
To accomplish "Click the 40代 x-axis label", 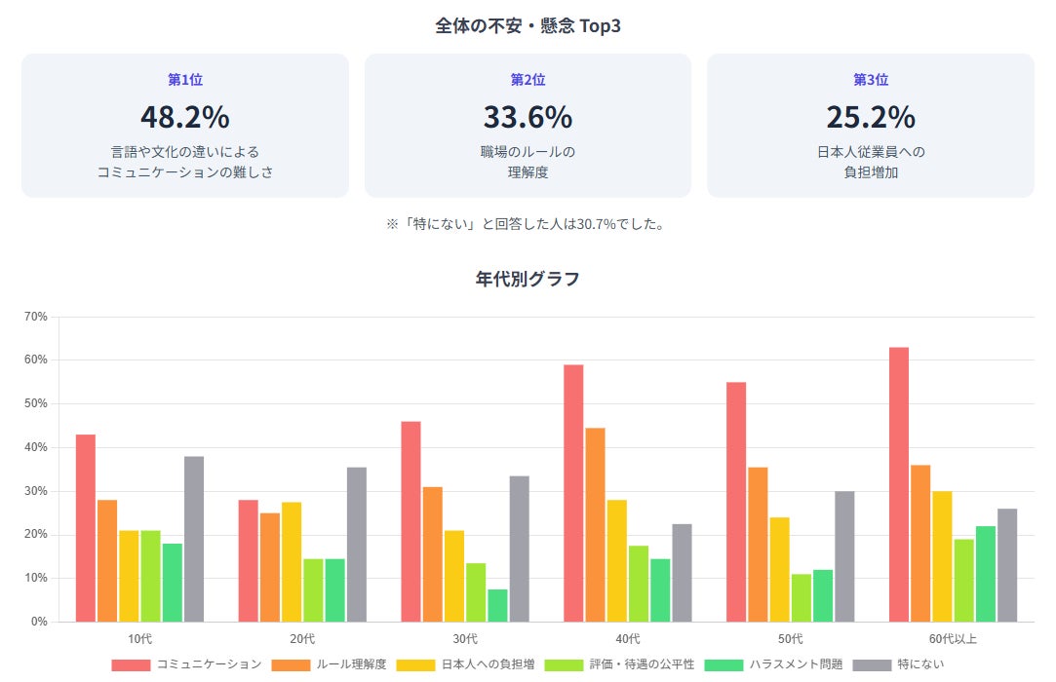I will tap(628, 639).
